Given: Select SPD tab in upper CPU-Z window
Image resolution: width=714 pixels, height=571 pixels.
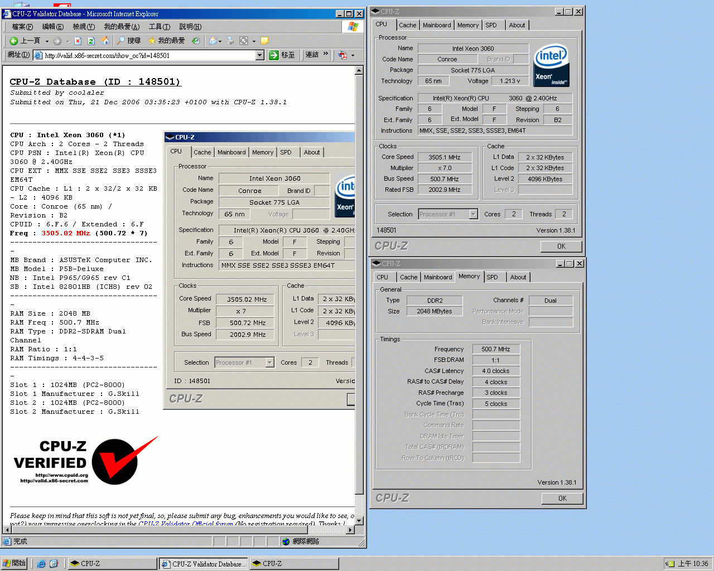Looking at the screenshot, I should pyautogui.click(x=491, y=25).
